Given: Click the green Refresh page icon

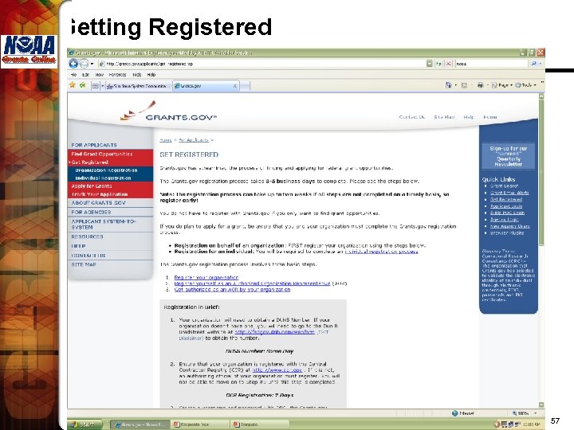Looking at the screenshot, I should [x=438, y=64].
